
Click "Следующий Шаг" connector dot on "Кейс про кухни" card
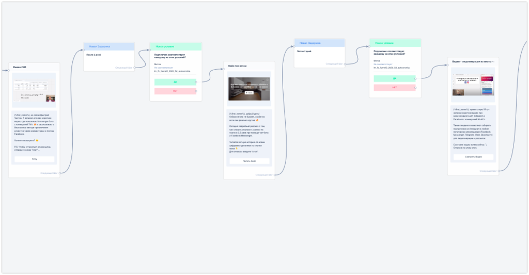pos(275,175)
